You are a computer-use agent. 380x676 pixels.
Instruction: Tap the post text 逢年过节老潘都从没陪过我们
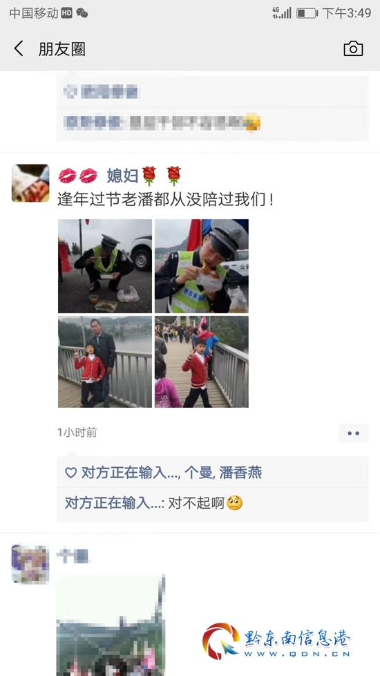pyautogui.click(x=165, y=200)
